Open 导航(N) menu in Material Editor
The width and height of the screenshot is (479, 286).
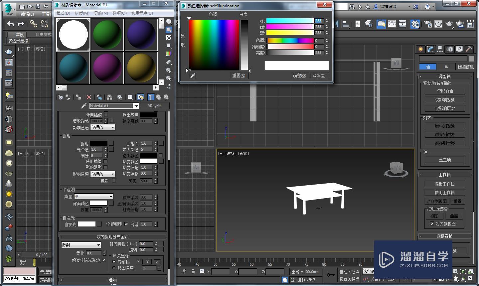[101, 13]
